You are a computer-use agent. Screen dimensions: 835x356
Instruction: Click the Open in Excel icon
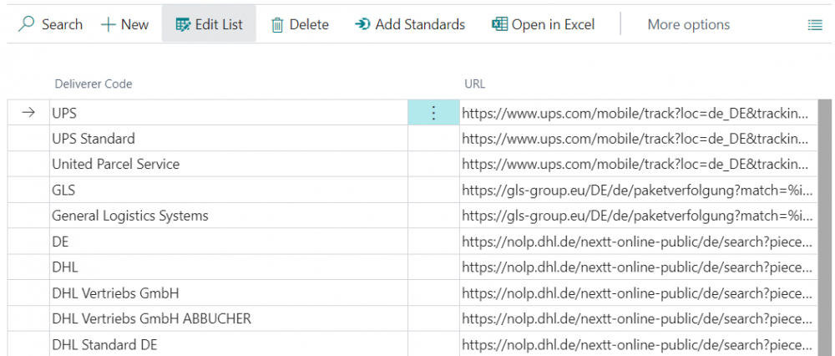(x=499, y=24)
